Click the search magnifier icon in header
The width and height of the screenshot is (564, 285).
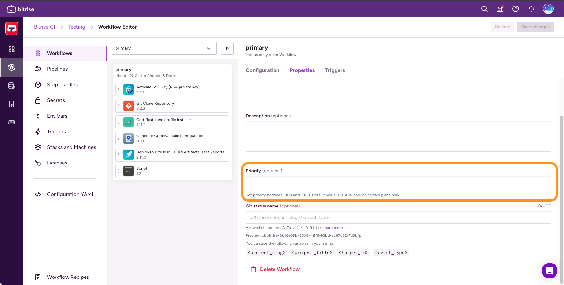484,9
